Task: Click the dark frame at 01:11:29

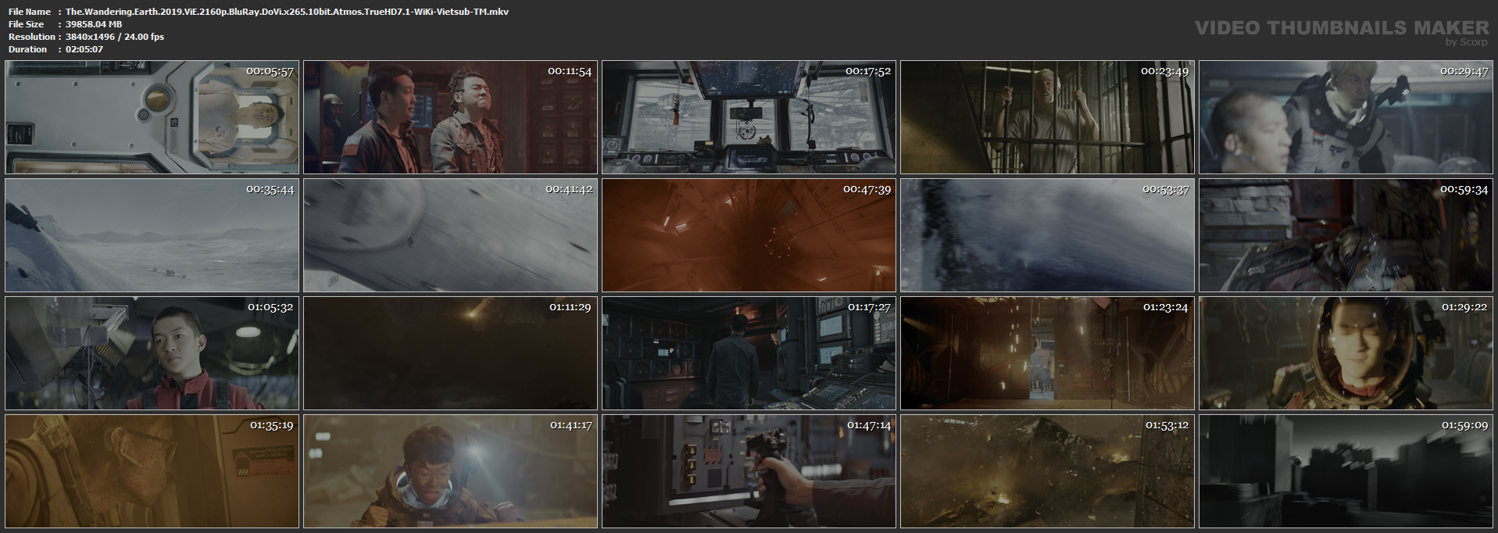Action: tap(450, 353)
